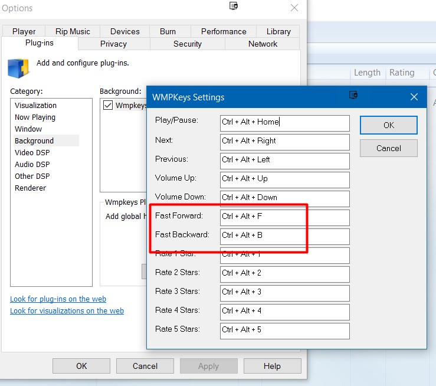Focus the Rate 2 Stars hotkey field
436x386 pixels.
285,274
